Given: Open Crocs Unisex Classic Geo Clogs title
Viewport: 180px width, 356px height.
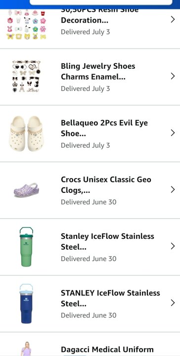Looking at the screenshot, I should (x=106, y=185).
